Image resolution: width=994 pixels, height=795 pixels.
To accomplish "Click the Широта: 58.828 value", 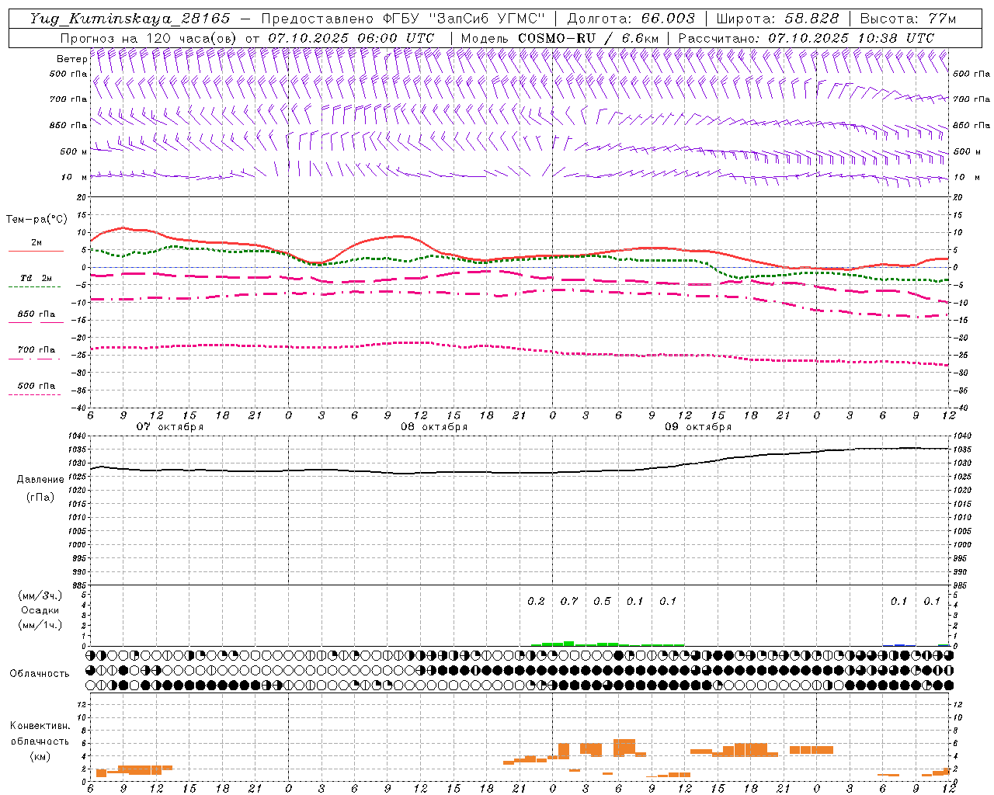I will tap(777, 19).
